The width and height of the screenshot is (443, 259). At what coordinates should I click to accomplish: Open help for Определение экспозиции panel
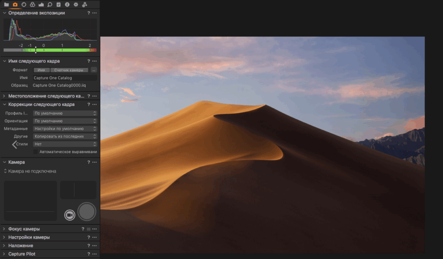[x=88, y=13]
